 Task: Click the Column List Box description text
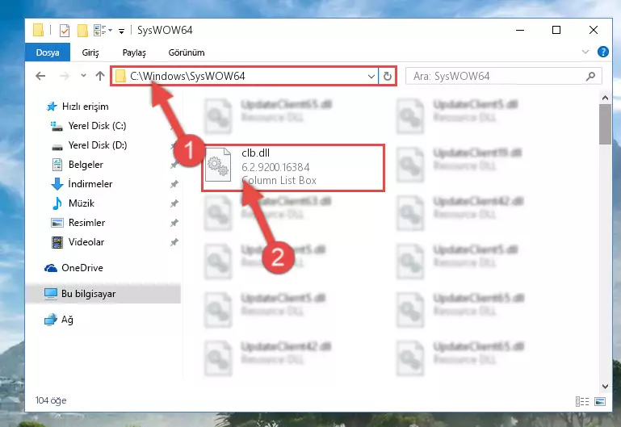(279, 181)
